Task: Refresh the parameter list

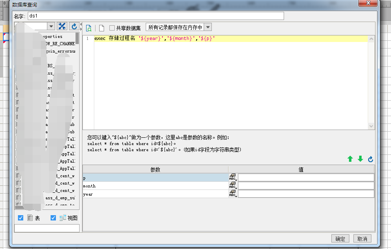Action: 371,159
